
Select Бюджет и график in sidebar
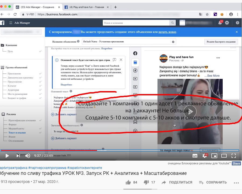17,98
